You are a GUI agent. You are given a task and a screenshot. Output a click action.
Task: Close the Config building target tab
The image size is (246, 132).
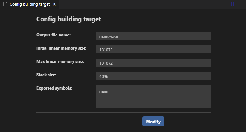54,4
